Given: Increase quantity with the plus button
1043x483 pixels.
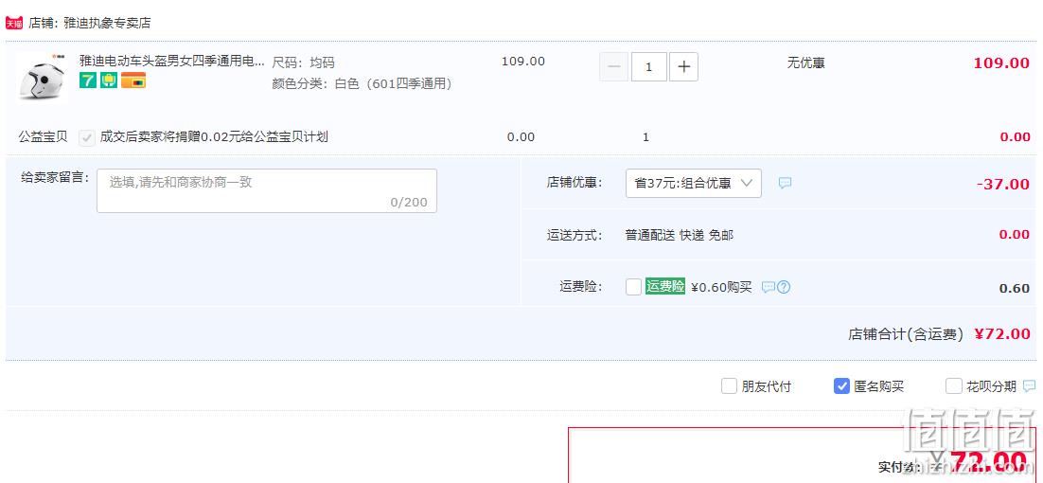Looking at the screenshot, I should click(683, 66).
